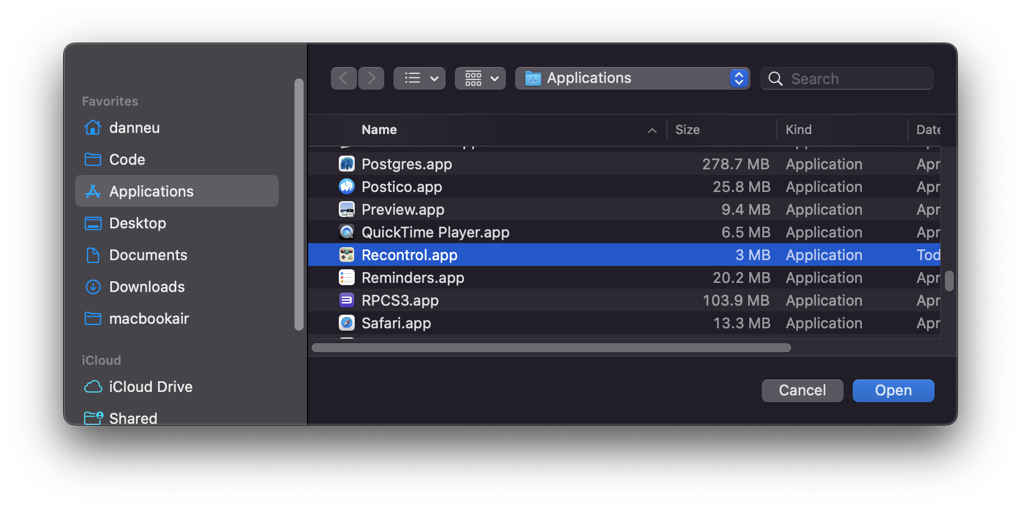Select Reminders.app file name

[x=413, y=278]
